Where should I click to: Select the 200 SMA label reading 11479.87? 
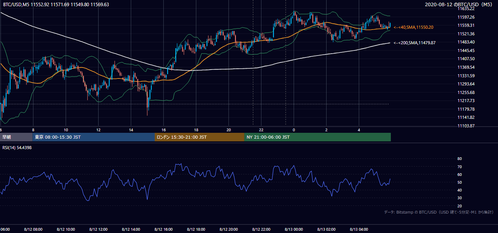415,43
